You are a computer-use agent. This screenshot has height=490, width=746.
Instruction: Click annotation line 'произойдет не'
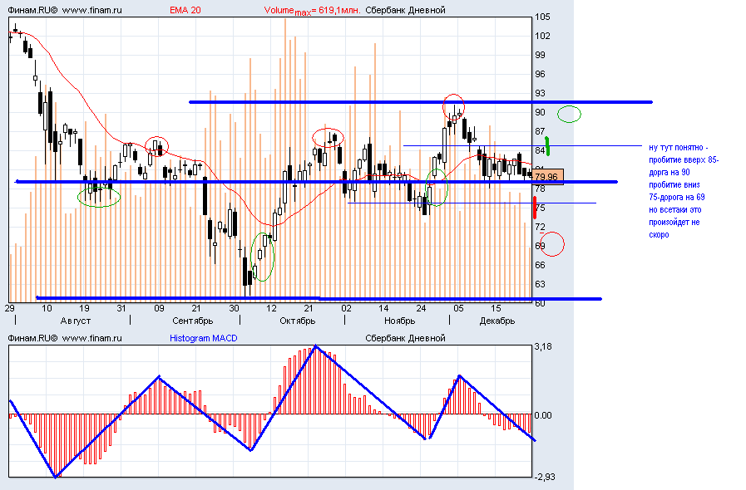coord(674,222)
